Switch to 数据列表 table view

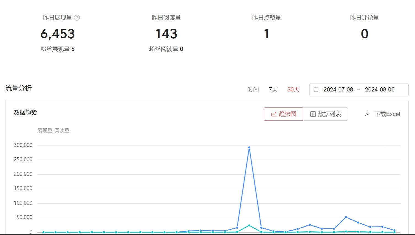click(x=325, y=114)
